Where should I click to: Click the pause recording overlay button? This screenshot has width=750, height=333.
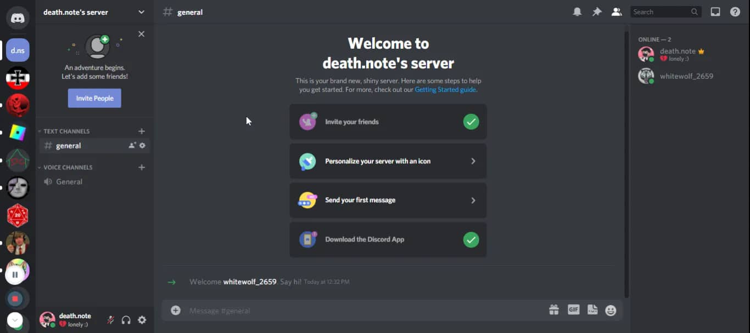(15, 274)
